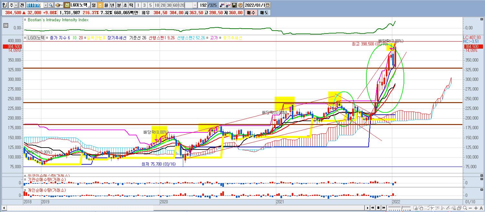Click the 매수 buy button

[x=251, y=13]
